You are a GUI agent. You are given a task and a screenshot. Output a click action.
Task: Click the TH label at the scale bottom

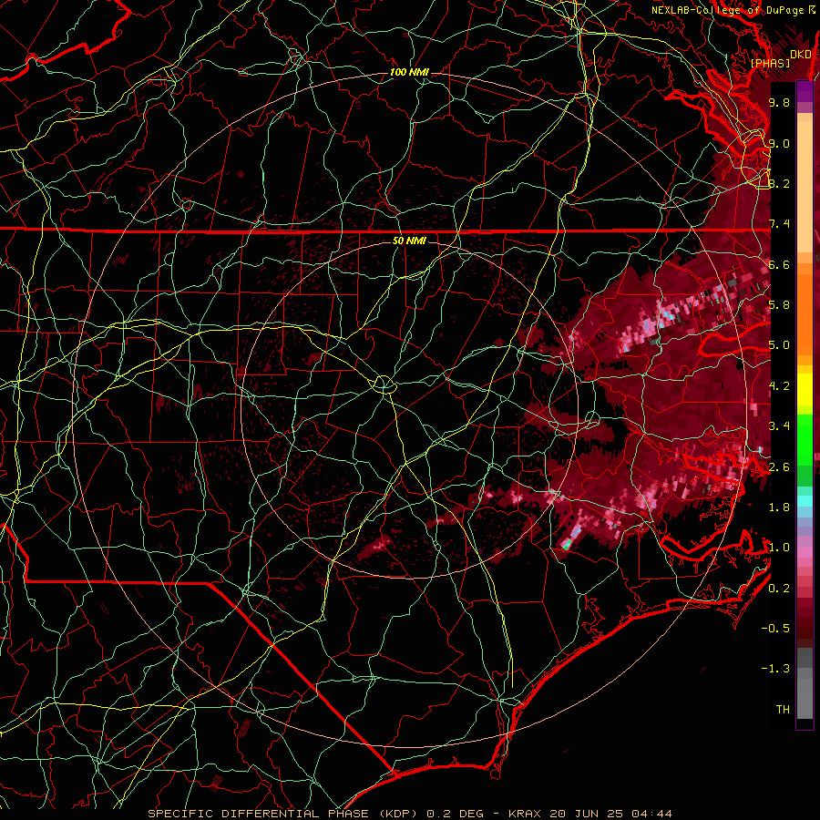click(783, 710)
